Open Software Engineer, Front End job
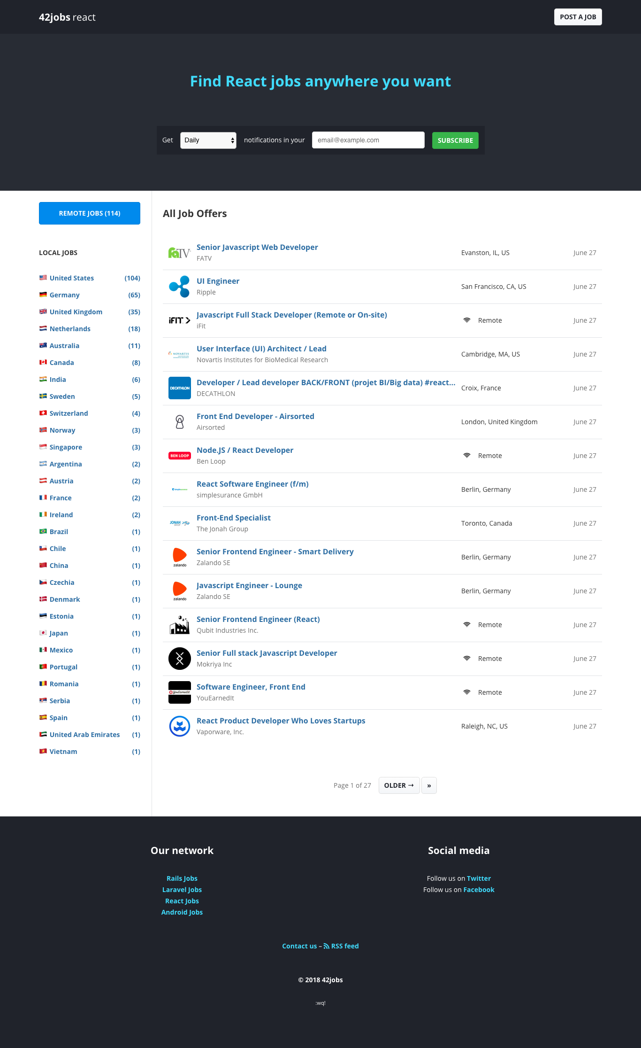Screen dimensions: 641x1048 click(x=251, y=687)
